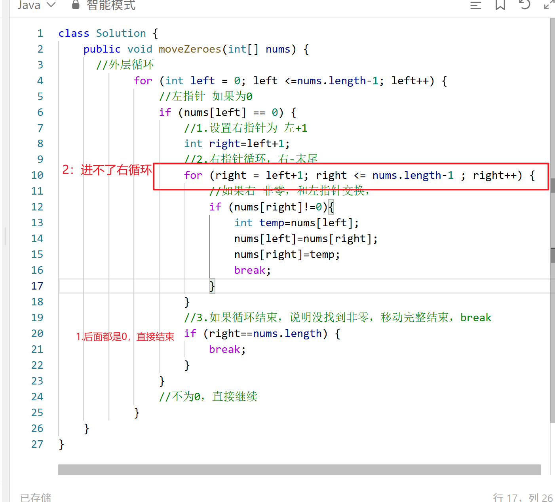
Task: Enter fullscreen via the expand arrows icon
Action: [x=548, y=5]
